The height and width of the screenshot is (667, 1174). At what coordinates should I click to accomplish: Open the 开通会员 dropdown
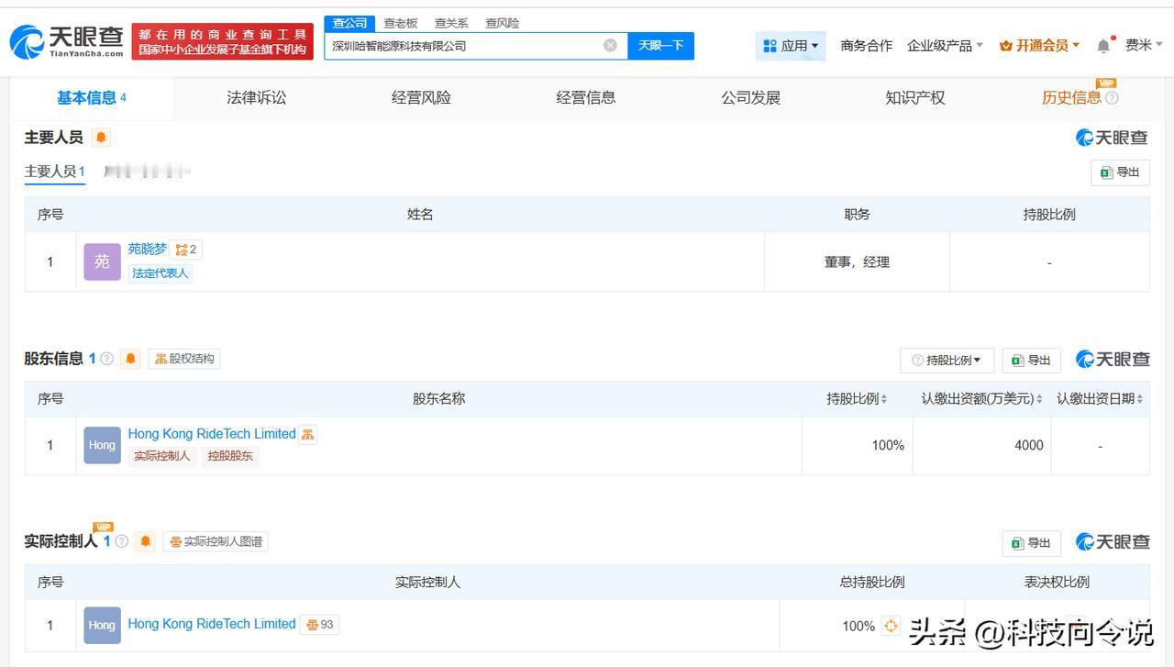pos(1040,46)
